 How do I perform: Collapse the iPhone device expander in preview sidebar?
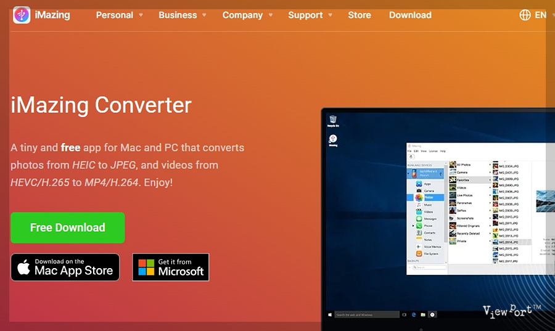click(x=408, y=174)
